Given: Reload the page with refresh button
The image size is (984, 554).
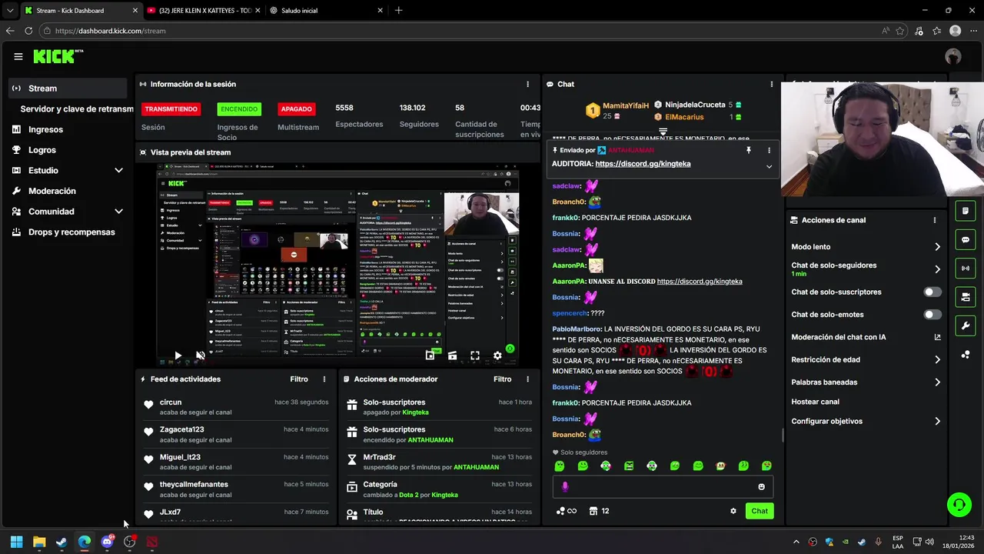Looking at the screenshot, I should [28, 31].
